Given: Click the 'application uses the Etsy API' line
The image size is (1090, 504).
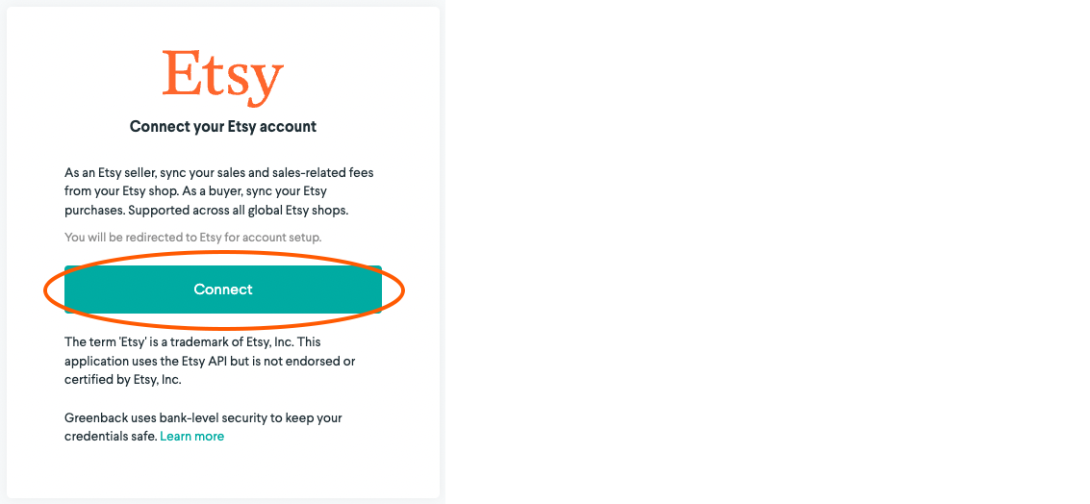Looking at the screenshot, I should [211, 362].
